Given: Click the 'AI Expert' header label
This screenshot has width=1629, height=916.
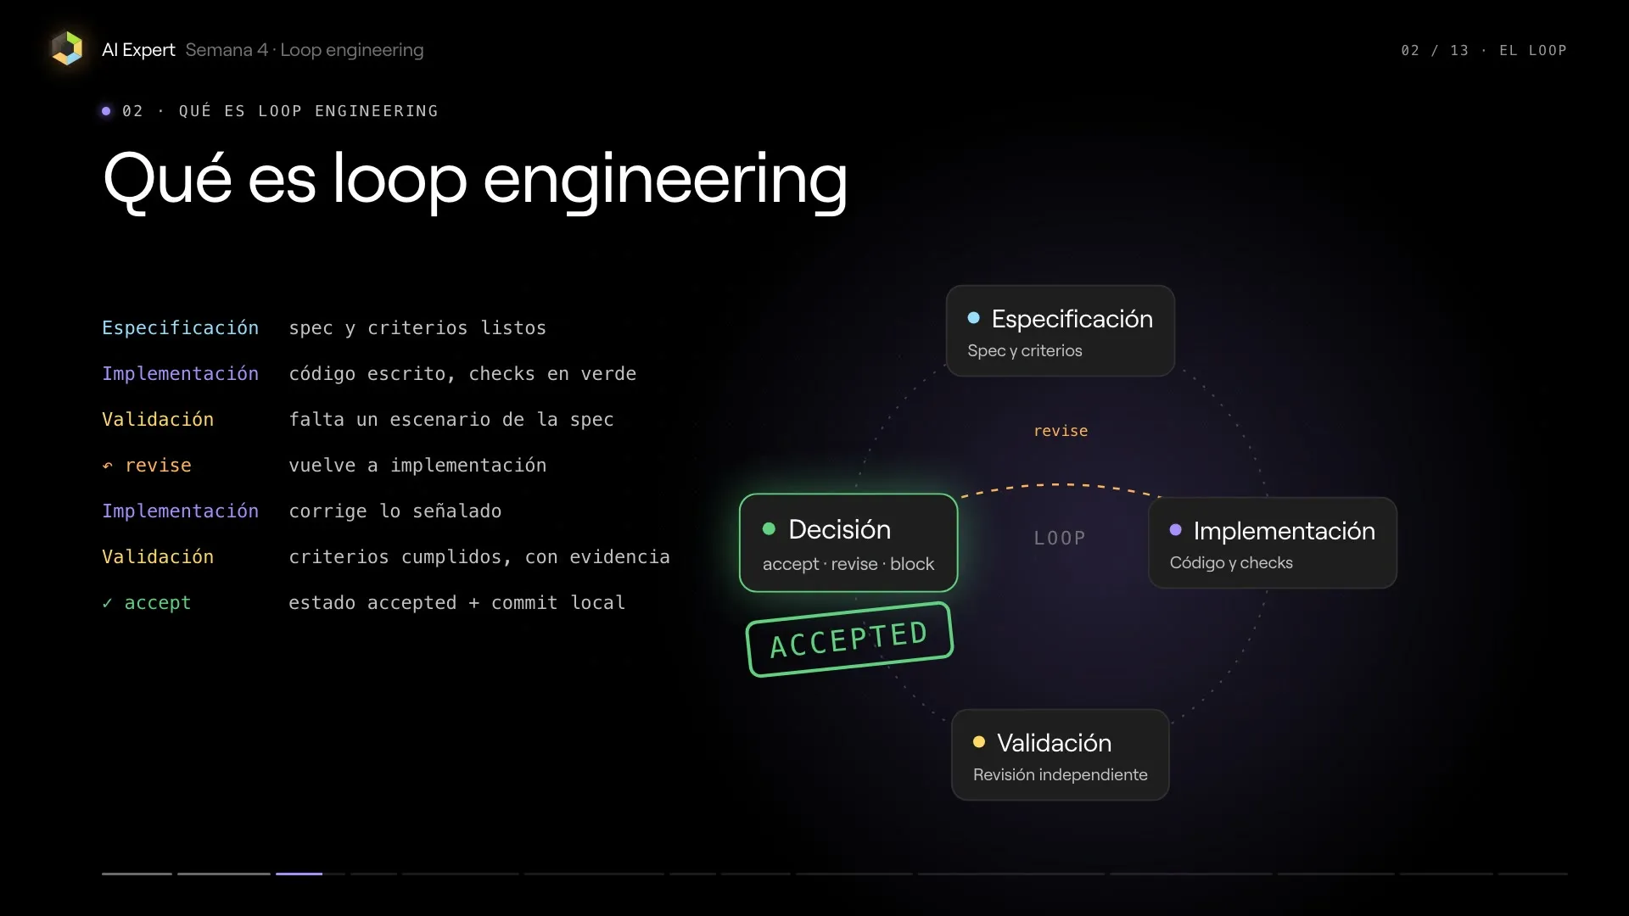Looking at the screenshot, I should (138, 50).
